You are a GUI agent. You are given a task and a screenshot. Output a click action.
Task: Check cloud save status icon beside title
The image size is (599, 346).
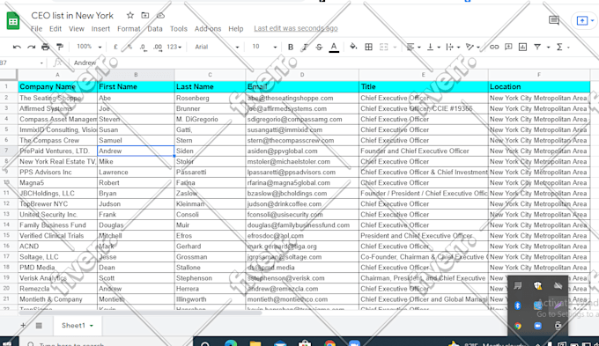(161, 15)
